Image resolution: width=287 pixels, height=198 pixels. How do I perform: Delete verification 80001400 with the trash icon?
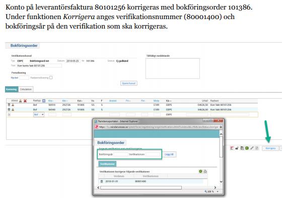pyautogui.click(x=102, y=181)
